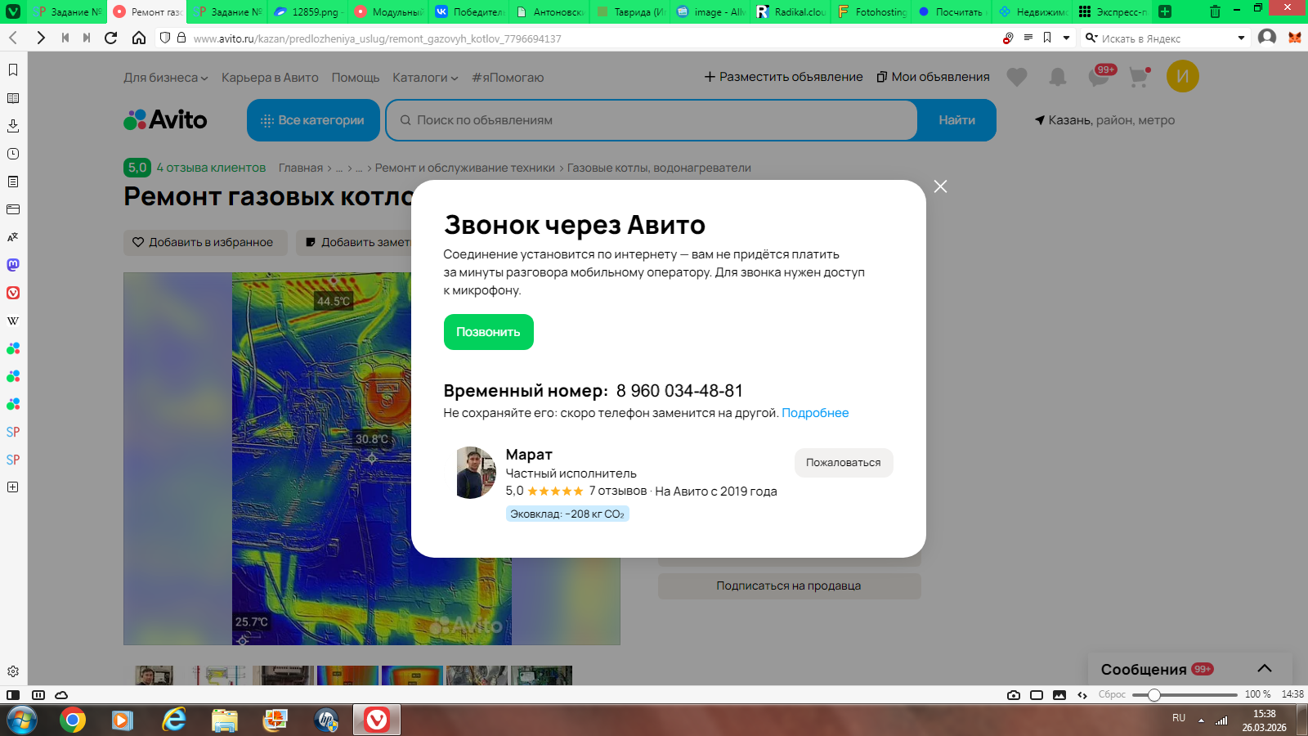Open History panel in sidebar
The height and width of the screenshot is (736, 1308).
[x=13, y=154]
